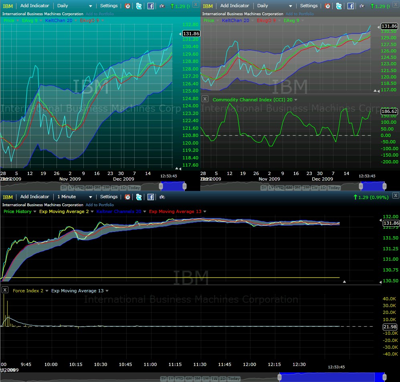Click the Force Index Exp Moving Average 13 label
Image resolution: width=400 pixels, height=382 pixels.
(x=77, y=291)
